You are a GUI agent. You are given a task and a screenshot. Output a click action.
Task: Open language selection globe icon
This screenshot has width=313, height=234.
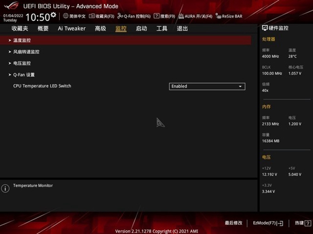click(65, 16)
